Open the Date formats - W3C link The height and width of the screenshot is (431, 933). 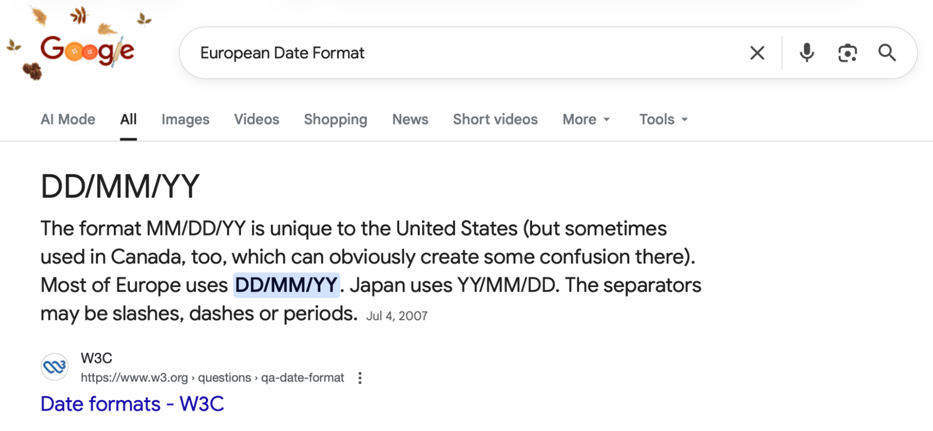tap(133, 404)
